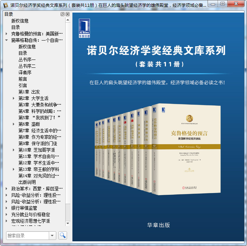Open 出版说明 entry
This screenshot has height=246, width=247.
27,182
